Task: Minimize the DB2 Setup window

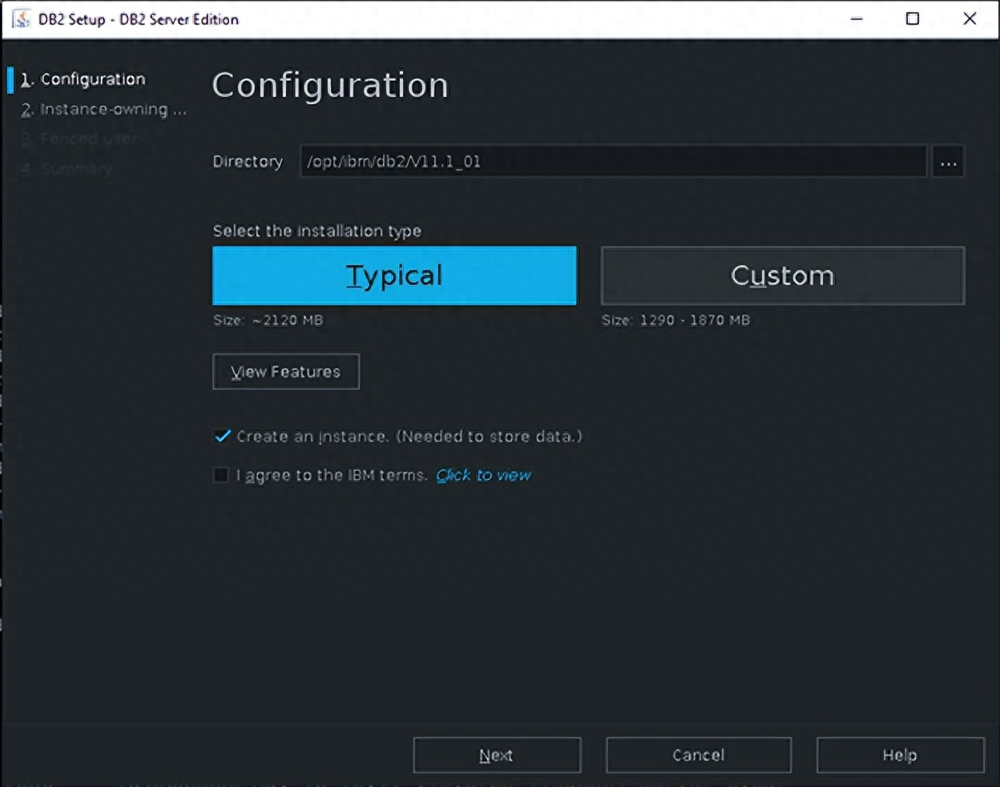Action: click(x=857, y=18)
